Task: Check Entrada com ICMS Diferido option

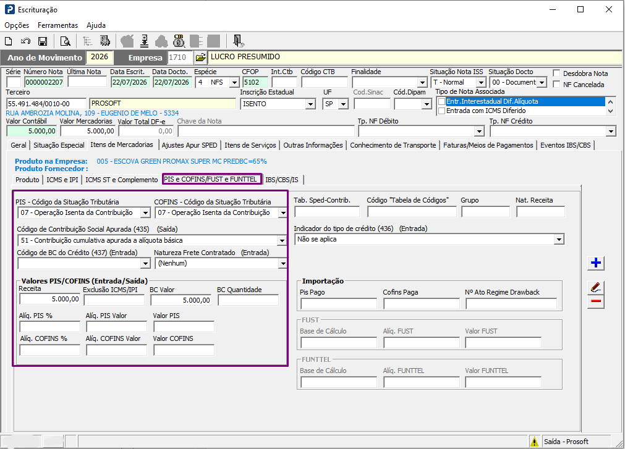Action: 441,111
